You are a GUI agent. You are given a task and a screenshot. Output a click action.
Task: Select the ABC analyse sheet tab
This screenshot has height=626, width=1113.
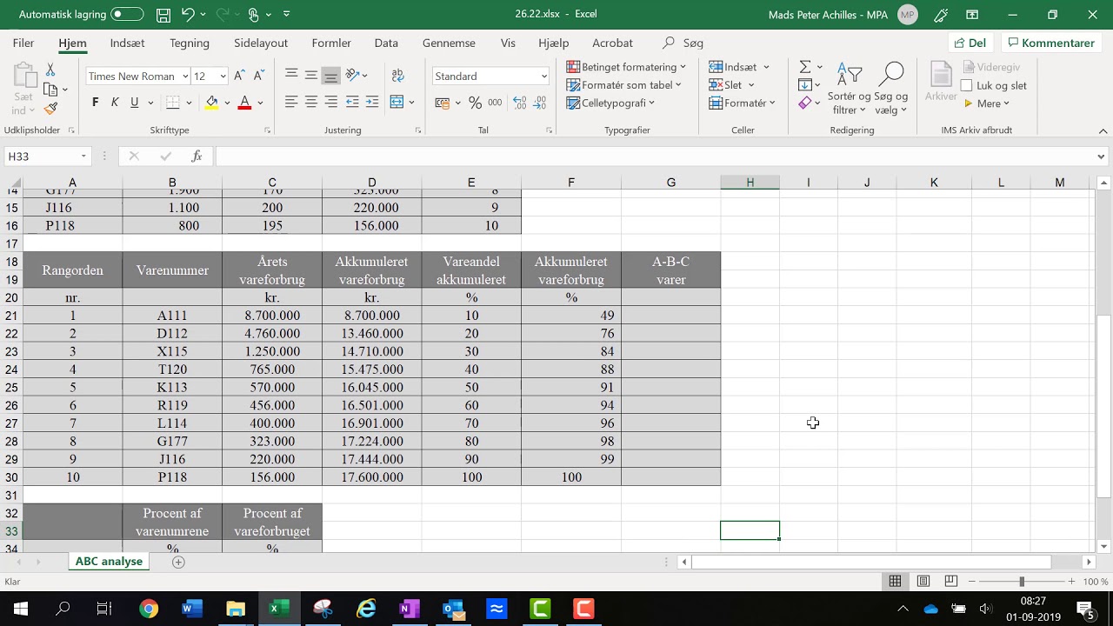[x=109, y=562]
